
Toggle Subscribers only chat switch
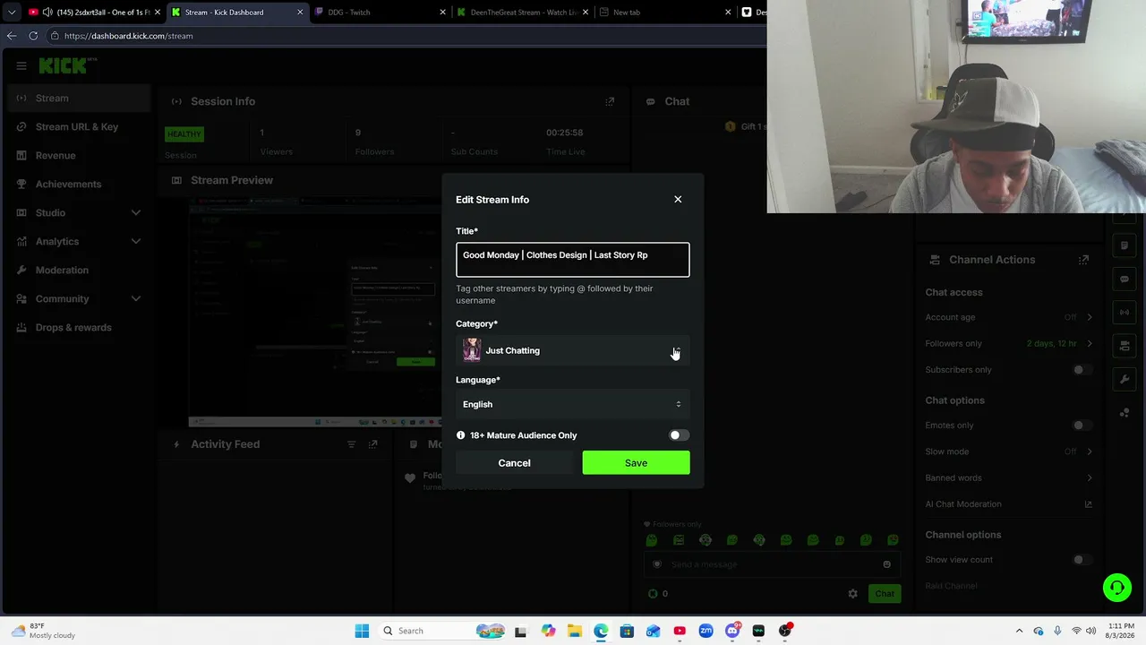(1082, 370)
